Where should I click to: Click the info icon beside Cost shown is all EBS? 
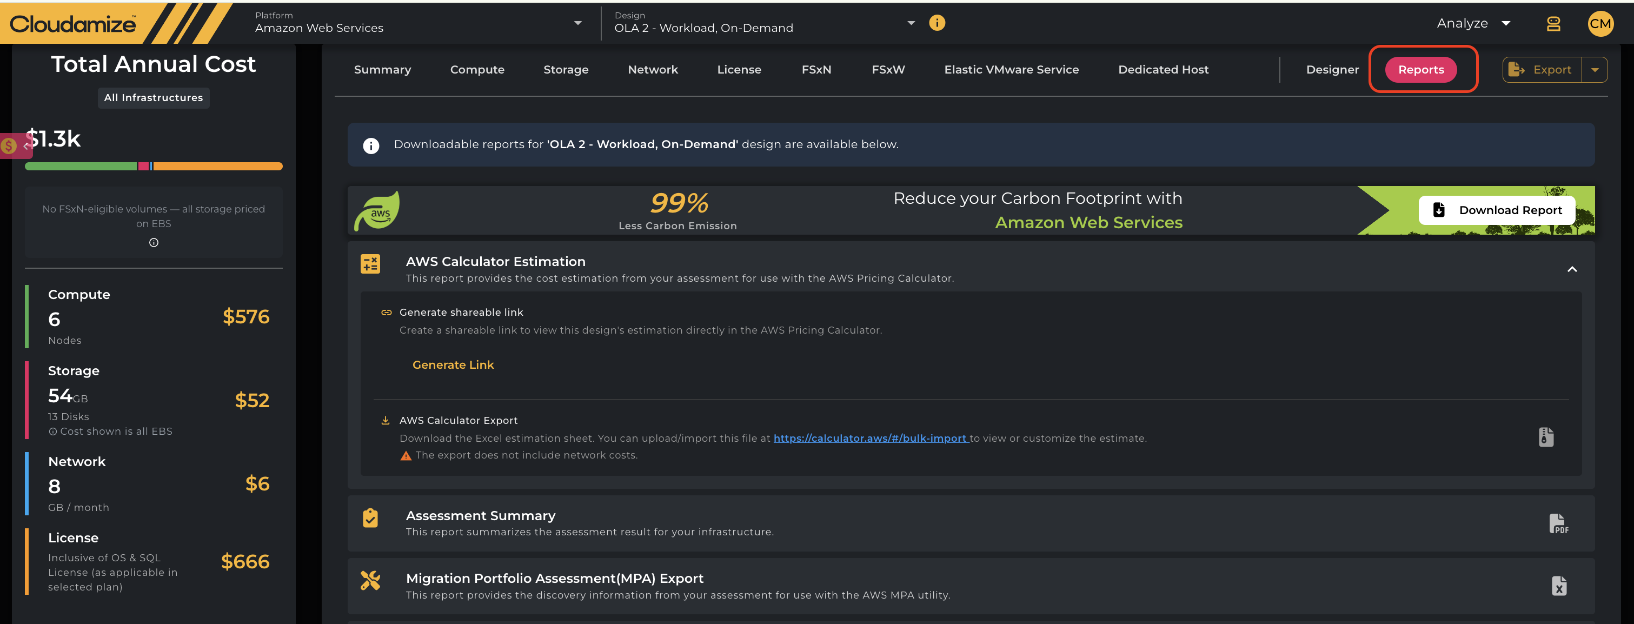point(54,432)
